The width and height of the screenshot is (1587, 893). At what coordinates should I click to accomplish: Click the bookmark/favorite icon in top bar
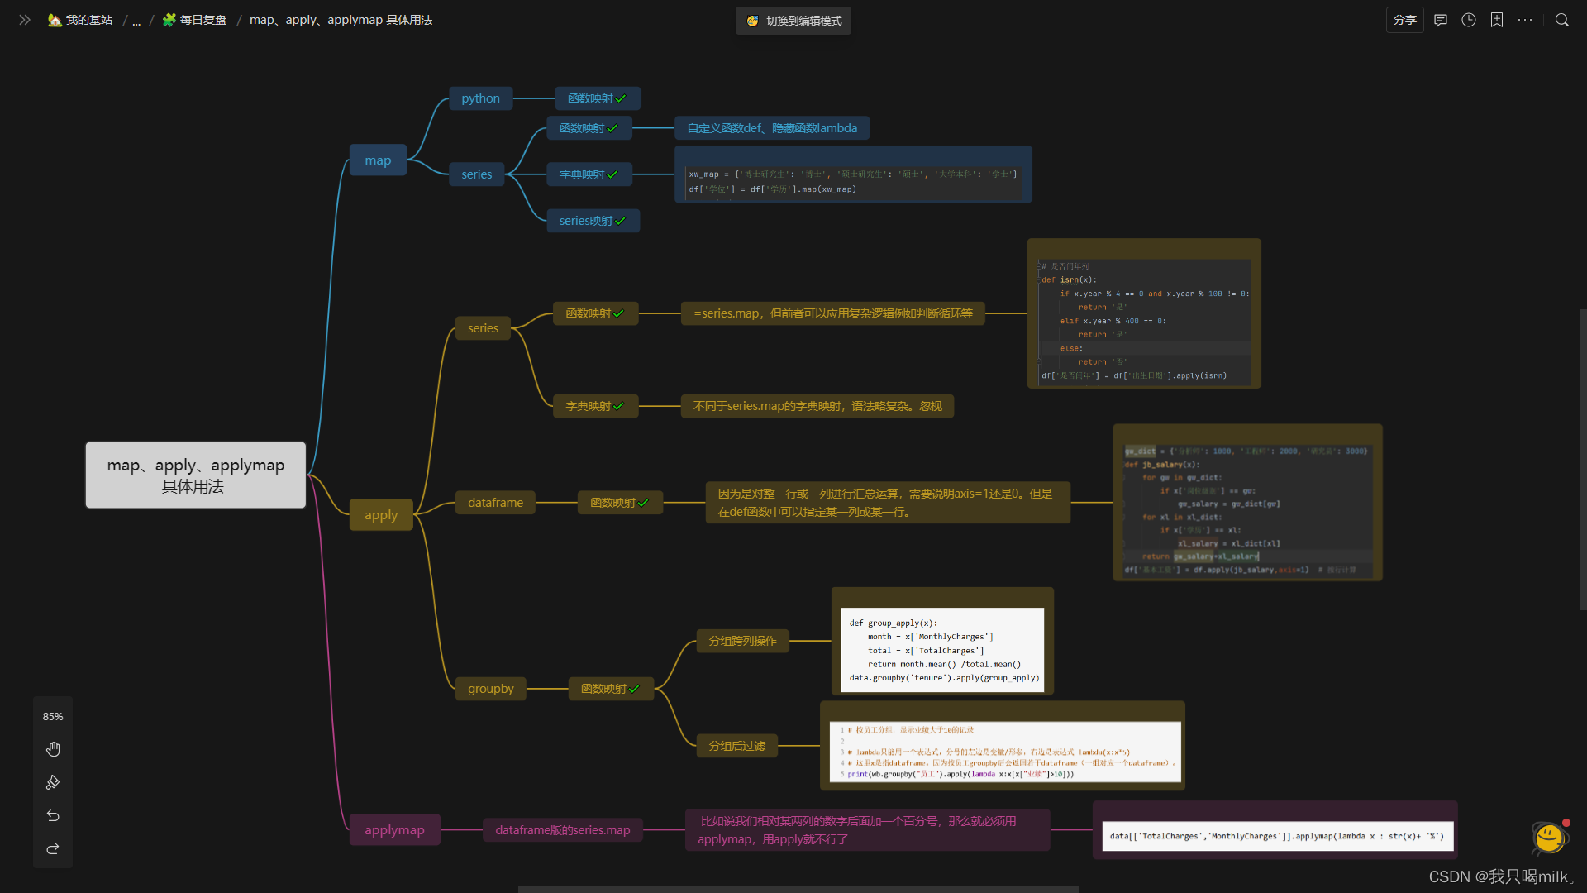click(x=1497, y=20)
